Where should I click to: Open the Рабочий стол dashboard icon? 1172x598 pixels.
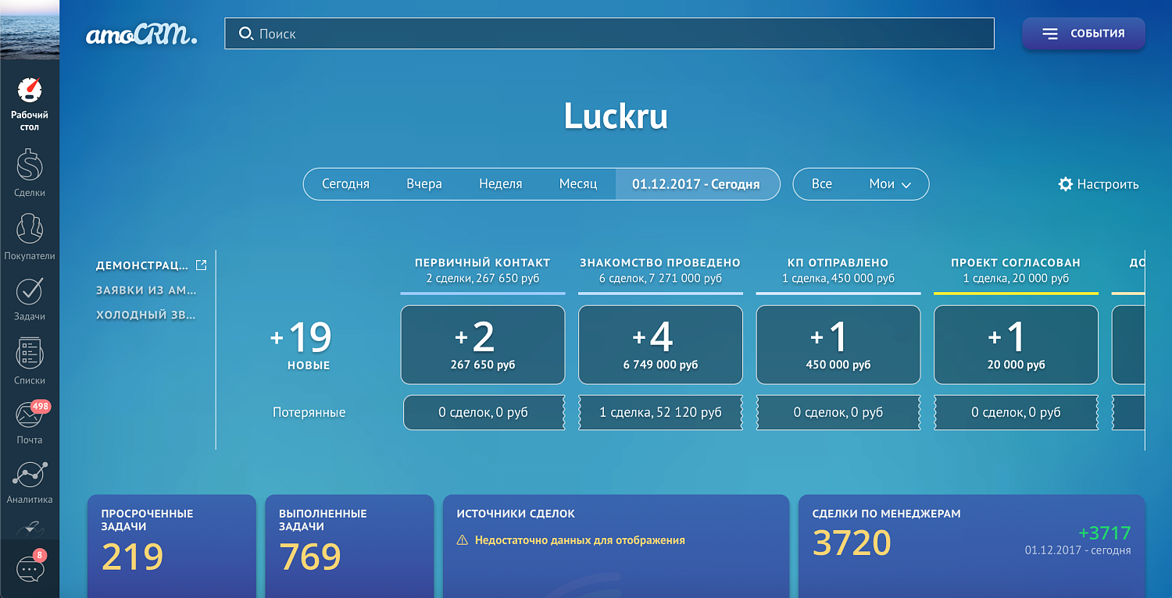29,91
